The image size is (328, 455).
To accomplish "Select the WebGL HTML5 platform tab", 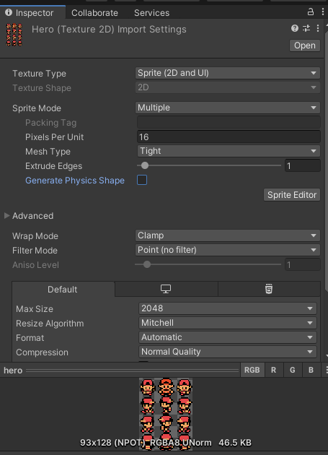I will (269, 289).
